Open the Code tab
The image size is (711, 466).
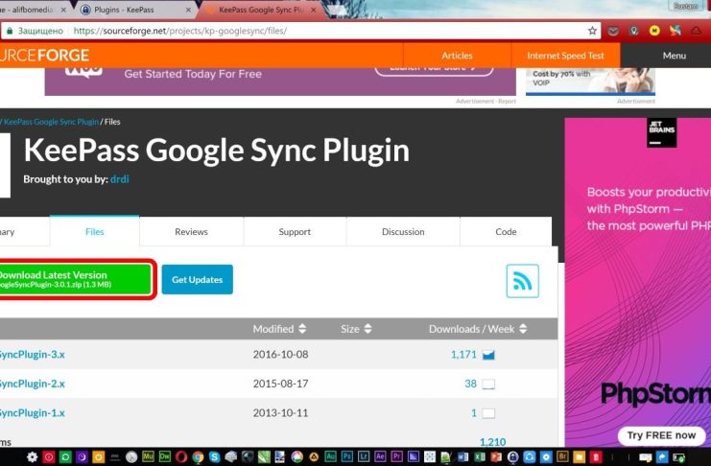click(x=506, y=232)
